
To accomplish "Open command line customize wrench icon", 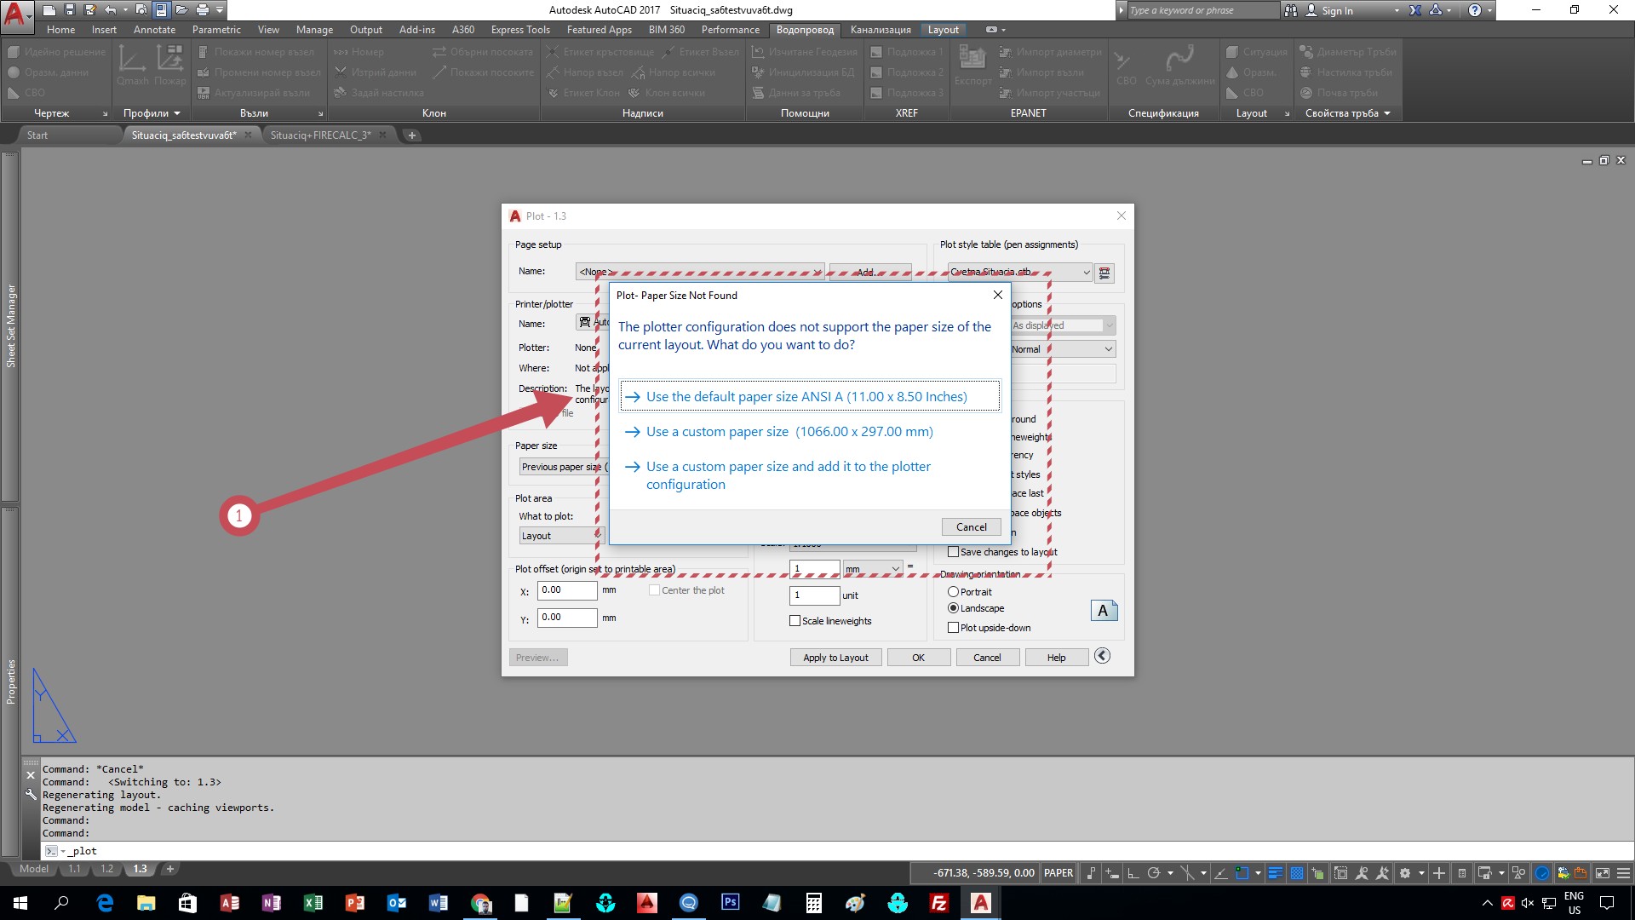I will tap(31, 795).
